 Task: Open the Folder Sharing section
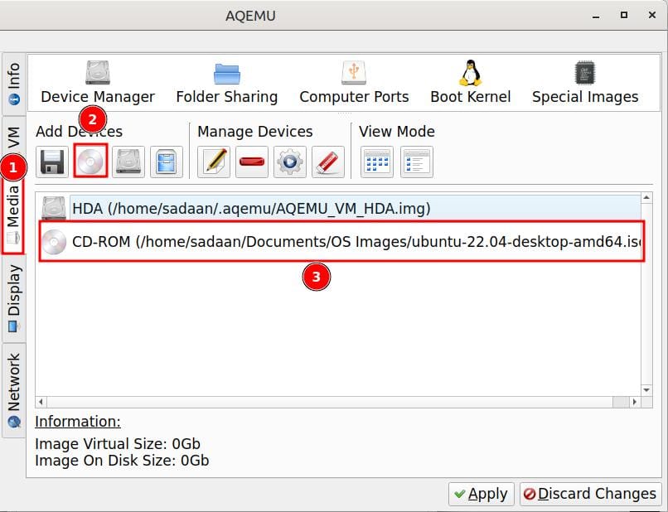[226, 83]
